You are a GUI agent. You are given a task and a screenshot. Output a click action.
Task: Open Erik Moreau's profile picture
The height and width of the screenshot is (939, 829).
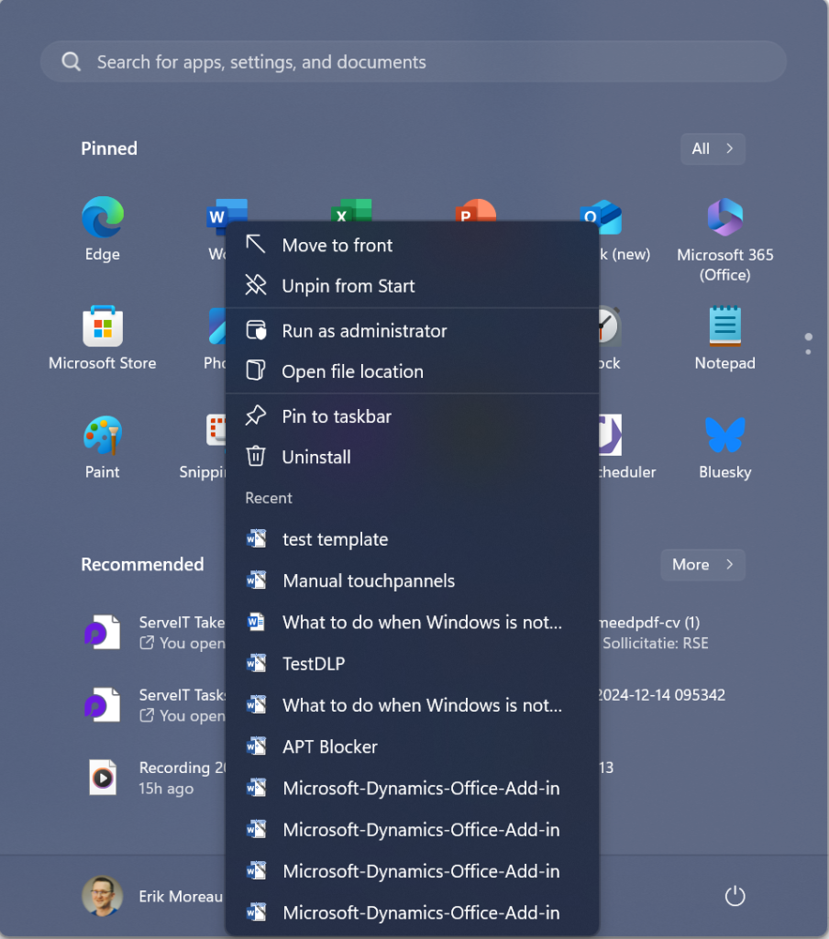[x=102, y=896]
